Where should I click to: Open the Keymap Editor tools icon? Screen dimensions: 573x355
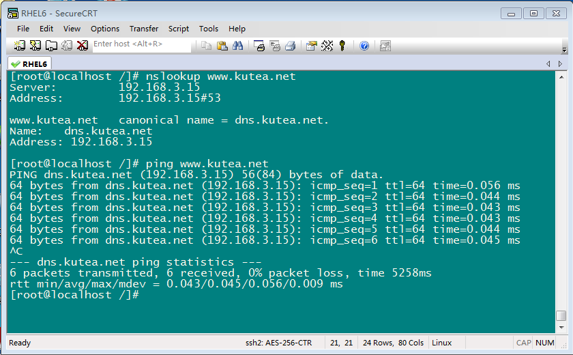coord(327,46)
